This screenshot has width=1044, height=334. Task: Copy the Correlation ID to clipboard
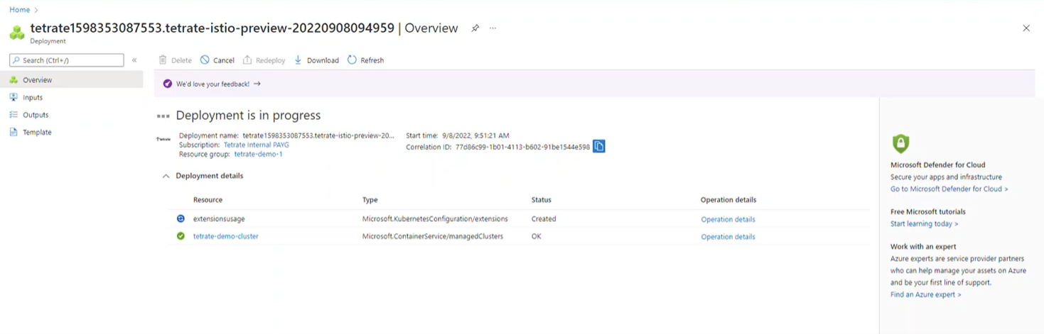[x=598, y=147]
